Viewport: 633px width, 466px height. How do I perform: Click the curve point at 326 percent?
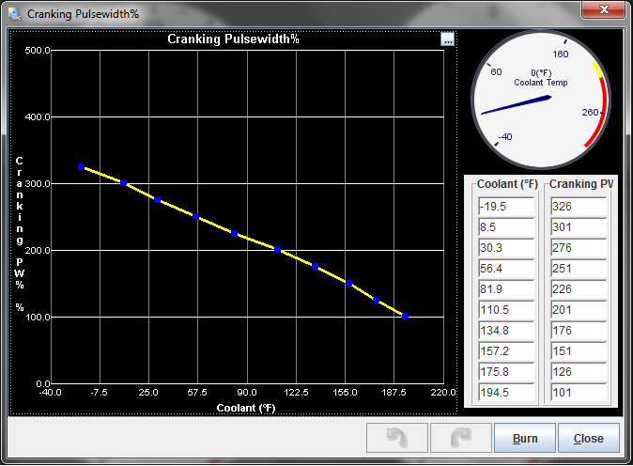pyautogui.click(x=81, y=167)
